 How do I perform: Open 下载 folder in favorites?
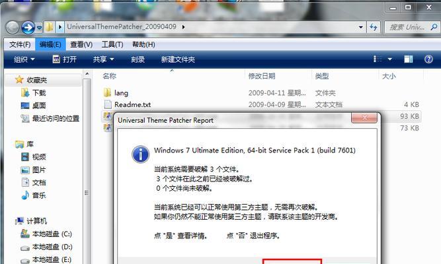tap(39, 92)
